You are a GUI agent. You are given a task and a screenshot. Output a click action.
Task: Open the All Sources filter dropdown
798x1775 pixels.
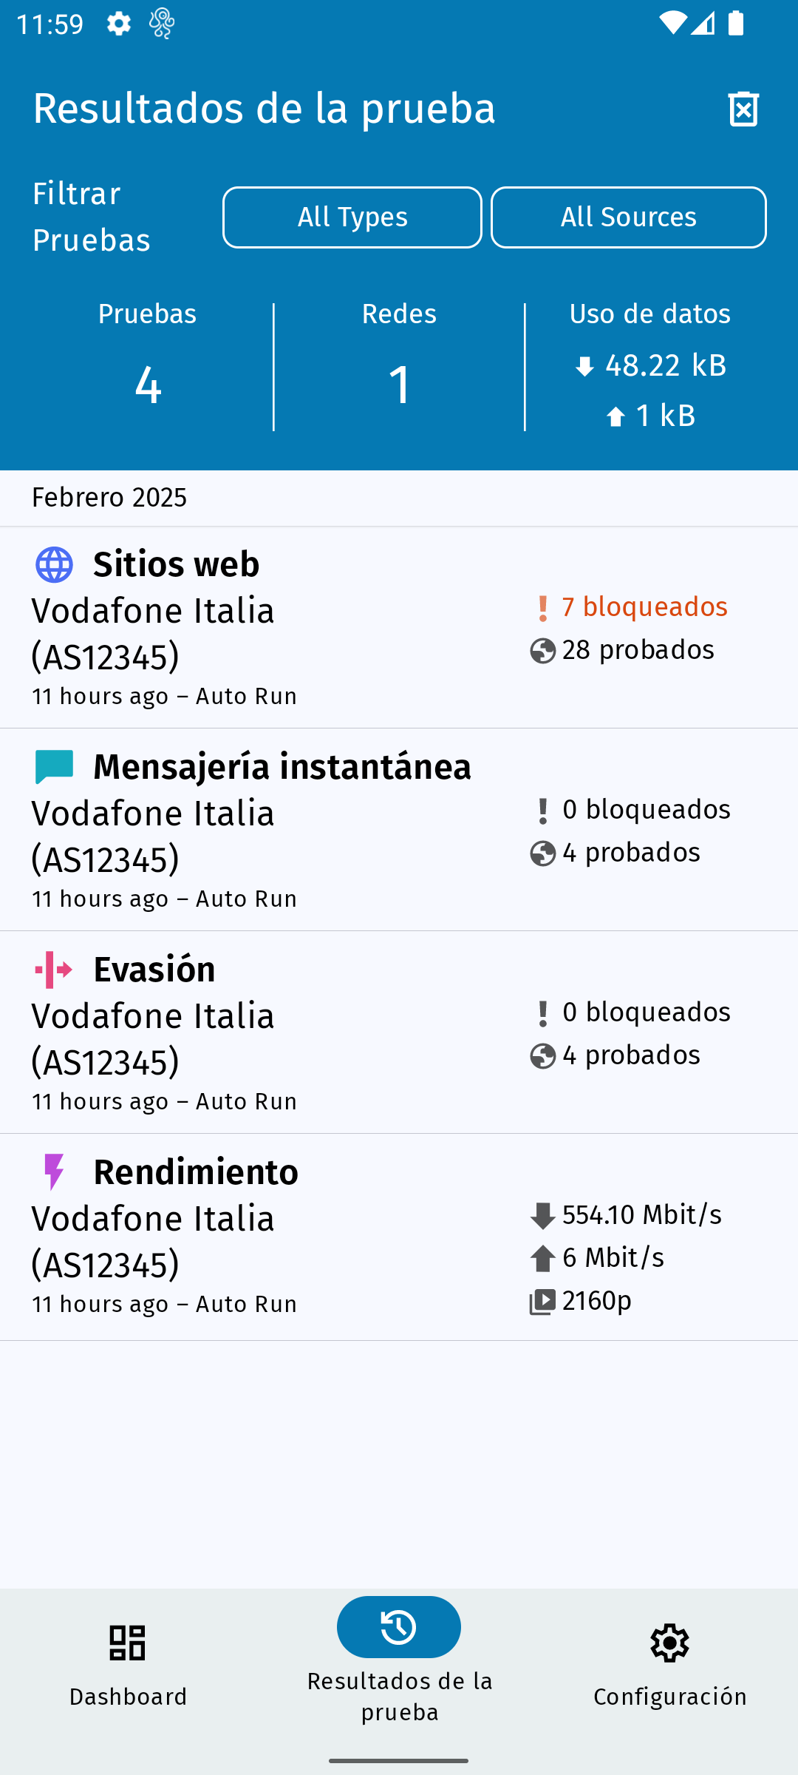(628, 217)
